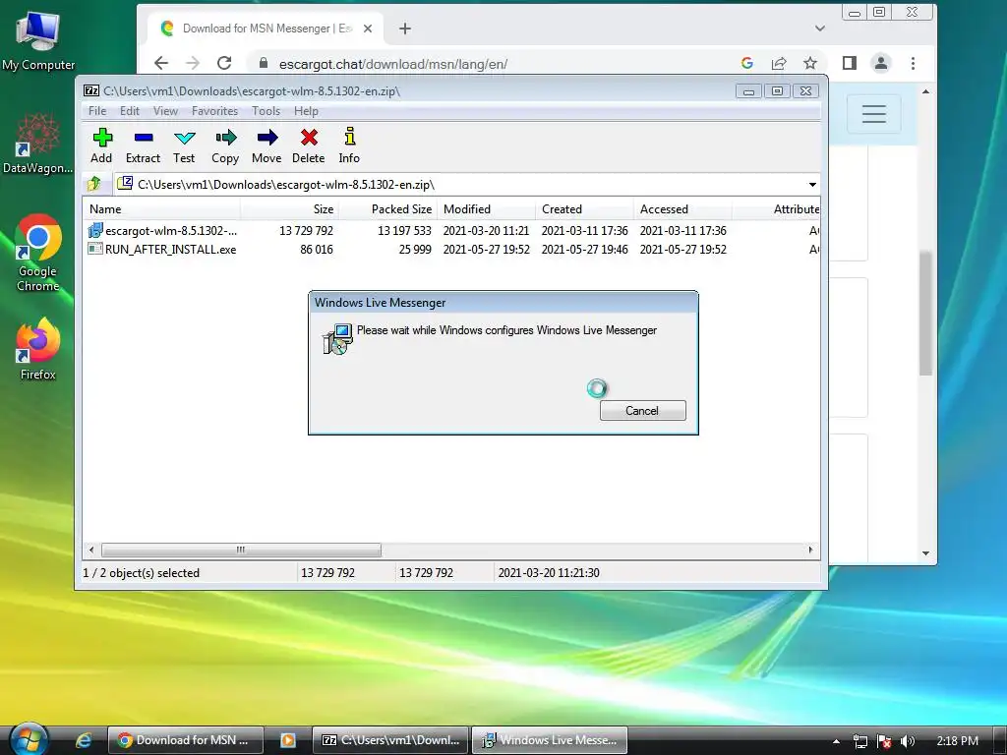
Task: Click the right arrow of 7-Zip scrollbar
Action: point(810,551)
